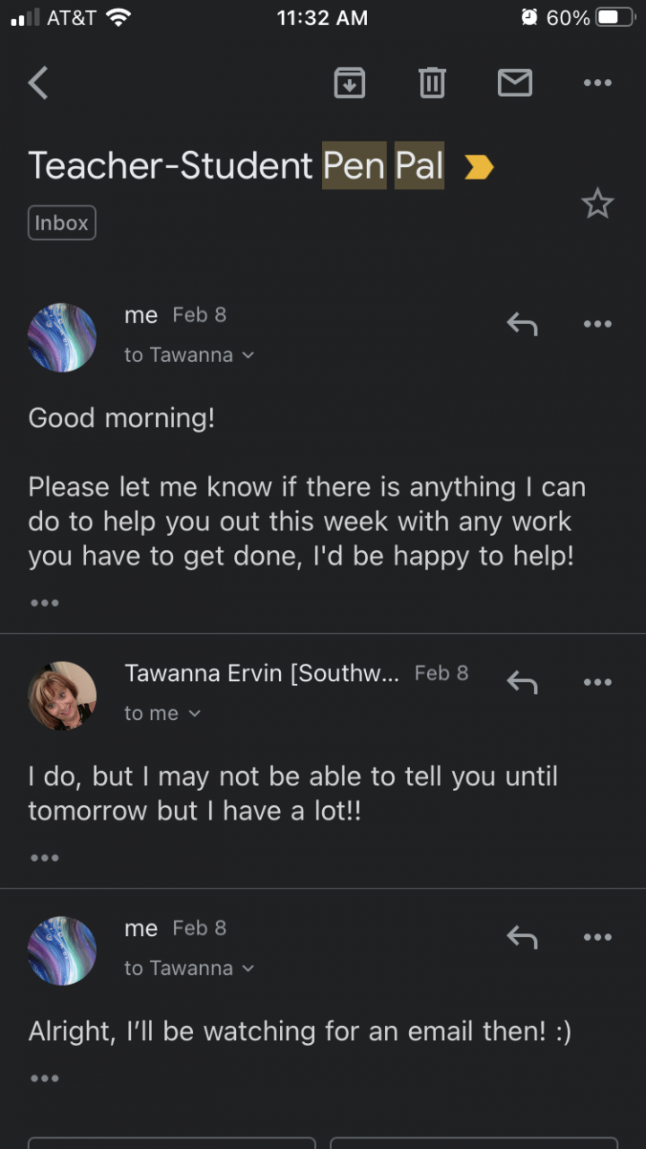Screen dimensions: 646x1149
Task: Reply to the last message from me
Action: [522, 937]
